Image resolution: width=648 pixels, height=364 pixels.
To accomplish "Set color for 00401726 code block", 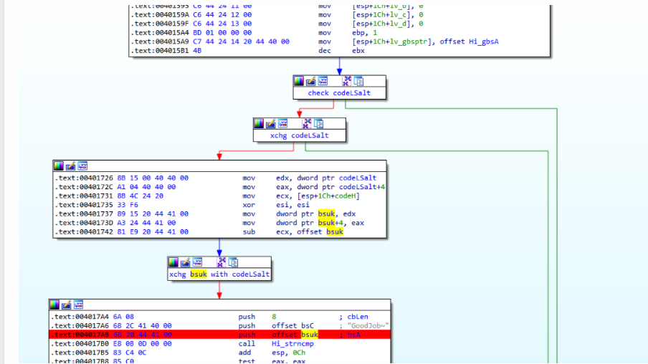I will tap(58, 166).
